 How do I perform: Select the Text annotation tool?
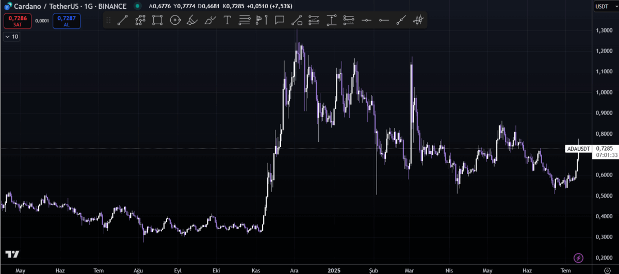tap(227, 21)
